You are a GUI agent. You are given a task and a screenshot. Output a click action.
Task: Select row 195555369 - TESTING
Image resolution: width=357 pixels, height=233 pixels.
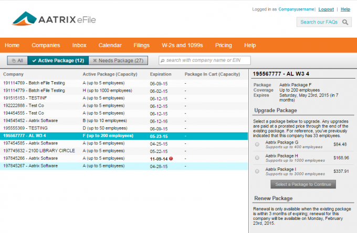click(124, 128)
